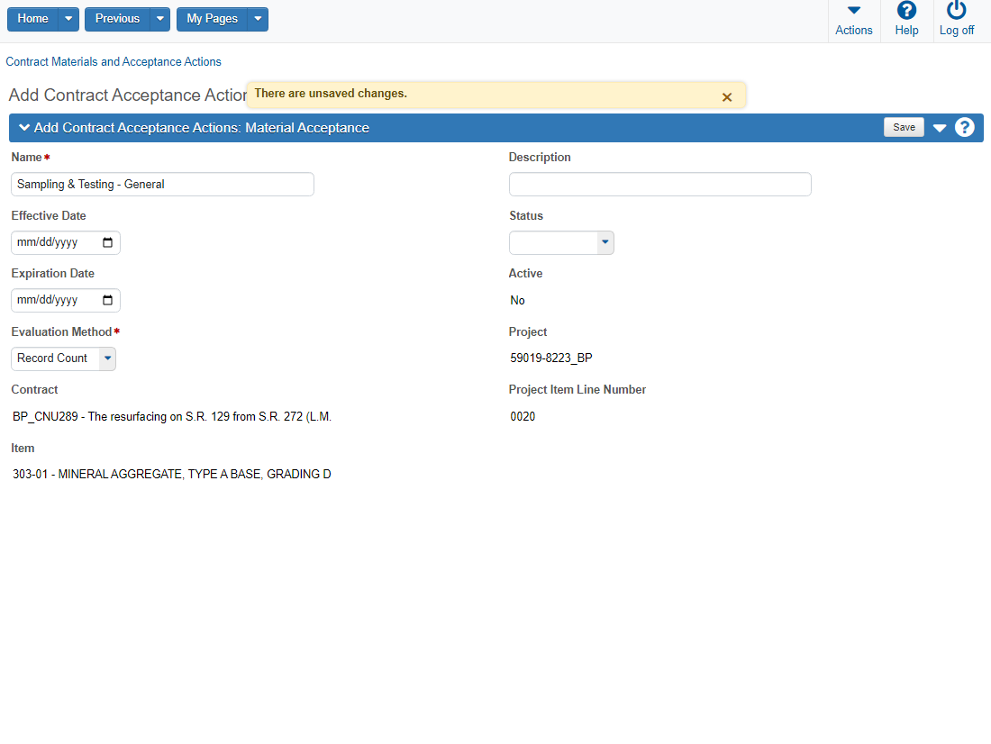Expand the My Pages dropdown arrow
Screen dimensions: 991x744
[x=258, y=19]
